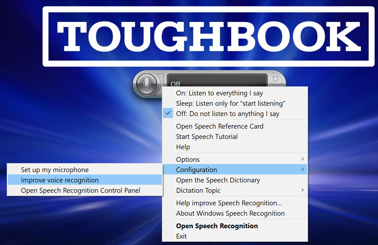Screen dimensions: 378x245
Task: Select Off: Do not listen to anything
Action: (x=235, y=114)
